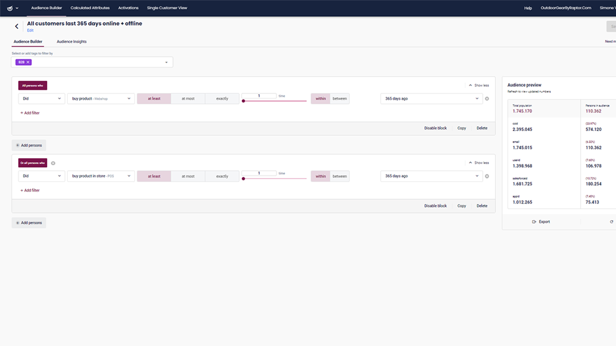Image resolution: width=616 pixels, height=346 pixels.
Task: Switch to the Audience Insights tab
Action: (72, 42)
